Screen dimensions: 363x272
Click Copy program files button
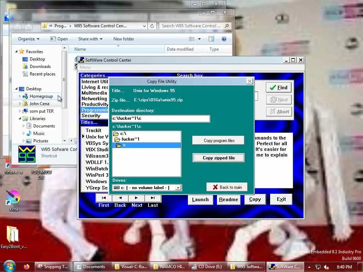click(x=218, y=140)
